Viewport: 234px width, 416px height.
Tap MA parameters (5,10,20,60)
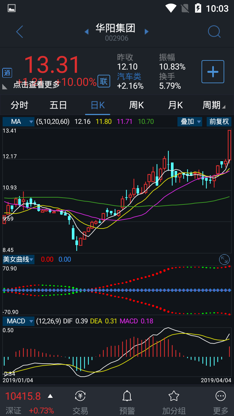[53, 122]
